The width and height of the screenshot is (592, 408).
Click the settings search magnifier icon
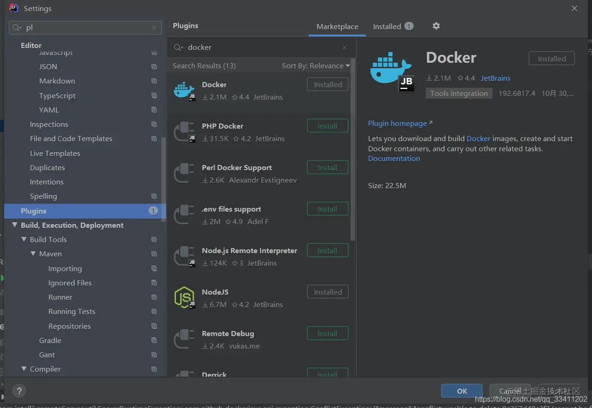click(18, 28)
